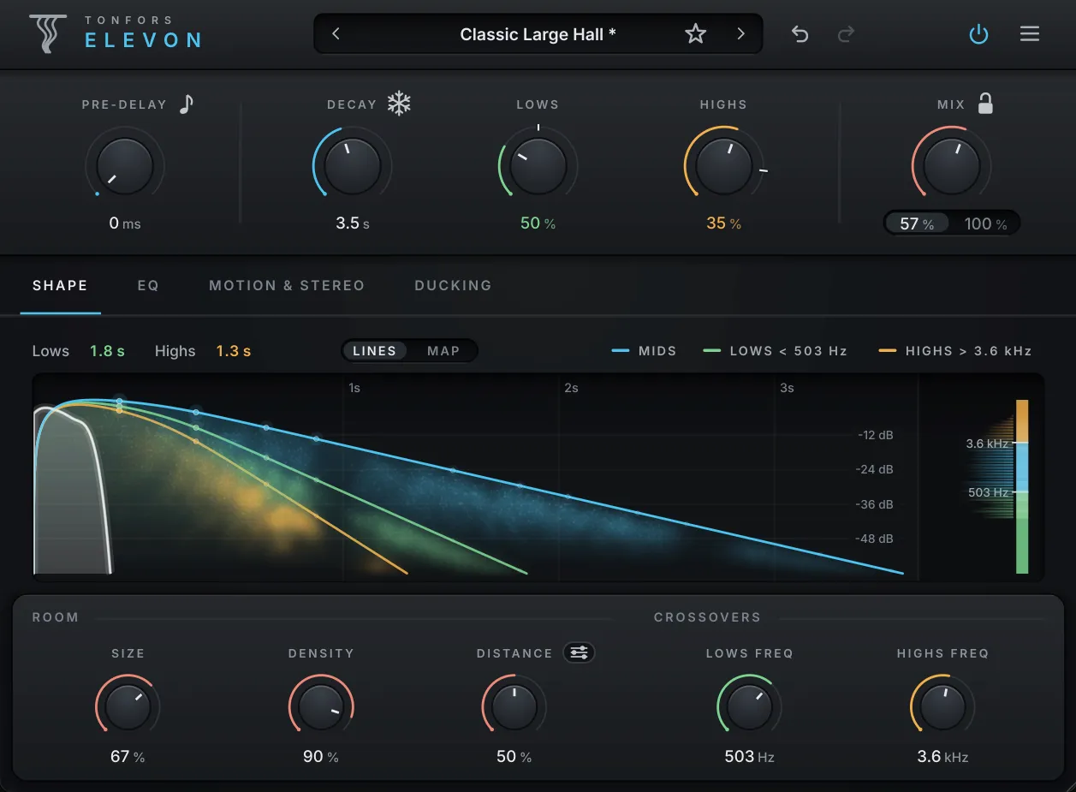Click the Distance knob
The width and height of the screenshot is (1076, 792).
514,707
